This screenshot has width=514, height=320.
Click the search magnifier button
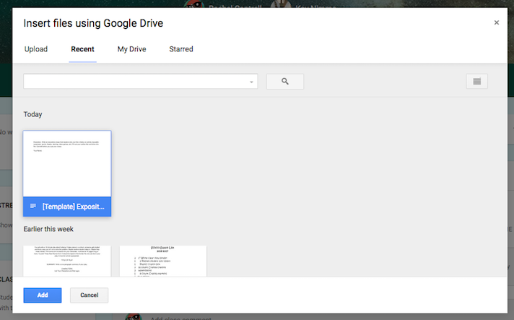[285, 82]
